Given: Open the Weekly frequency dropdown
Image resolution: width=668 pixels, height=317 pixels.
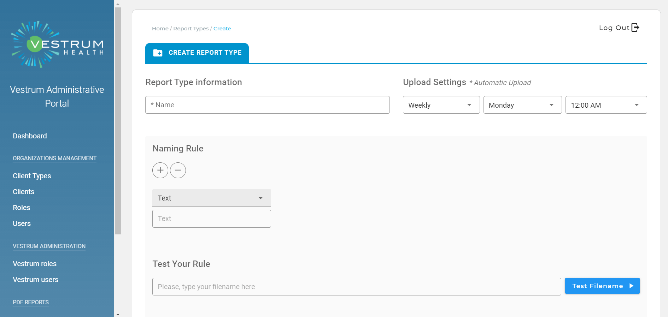Looking at the screenshot, I should 441,105.
